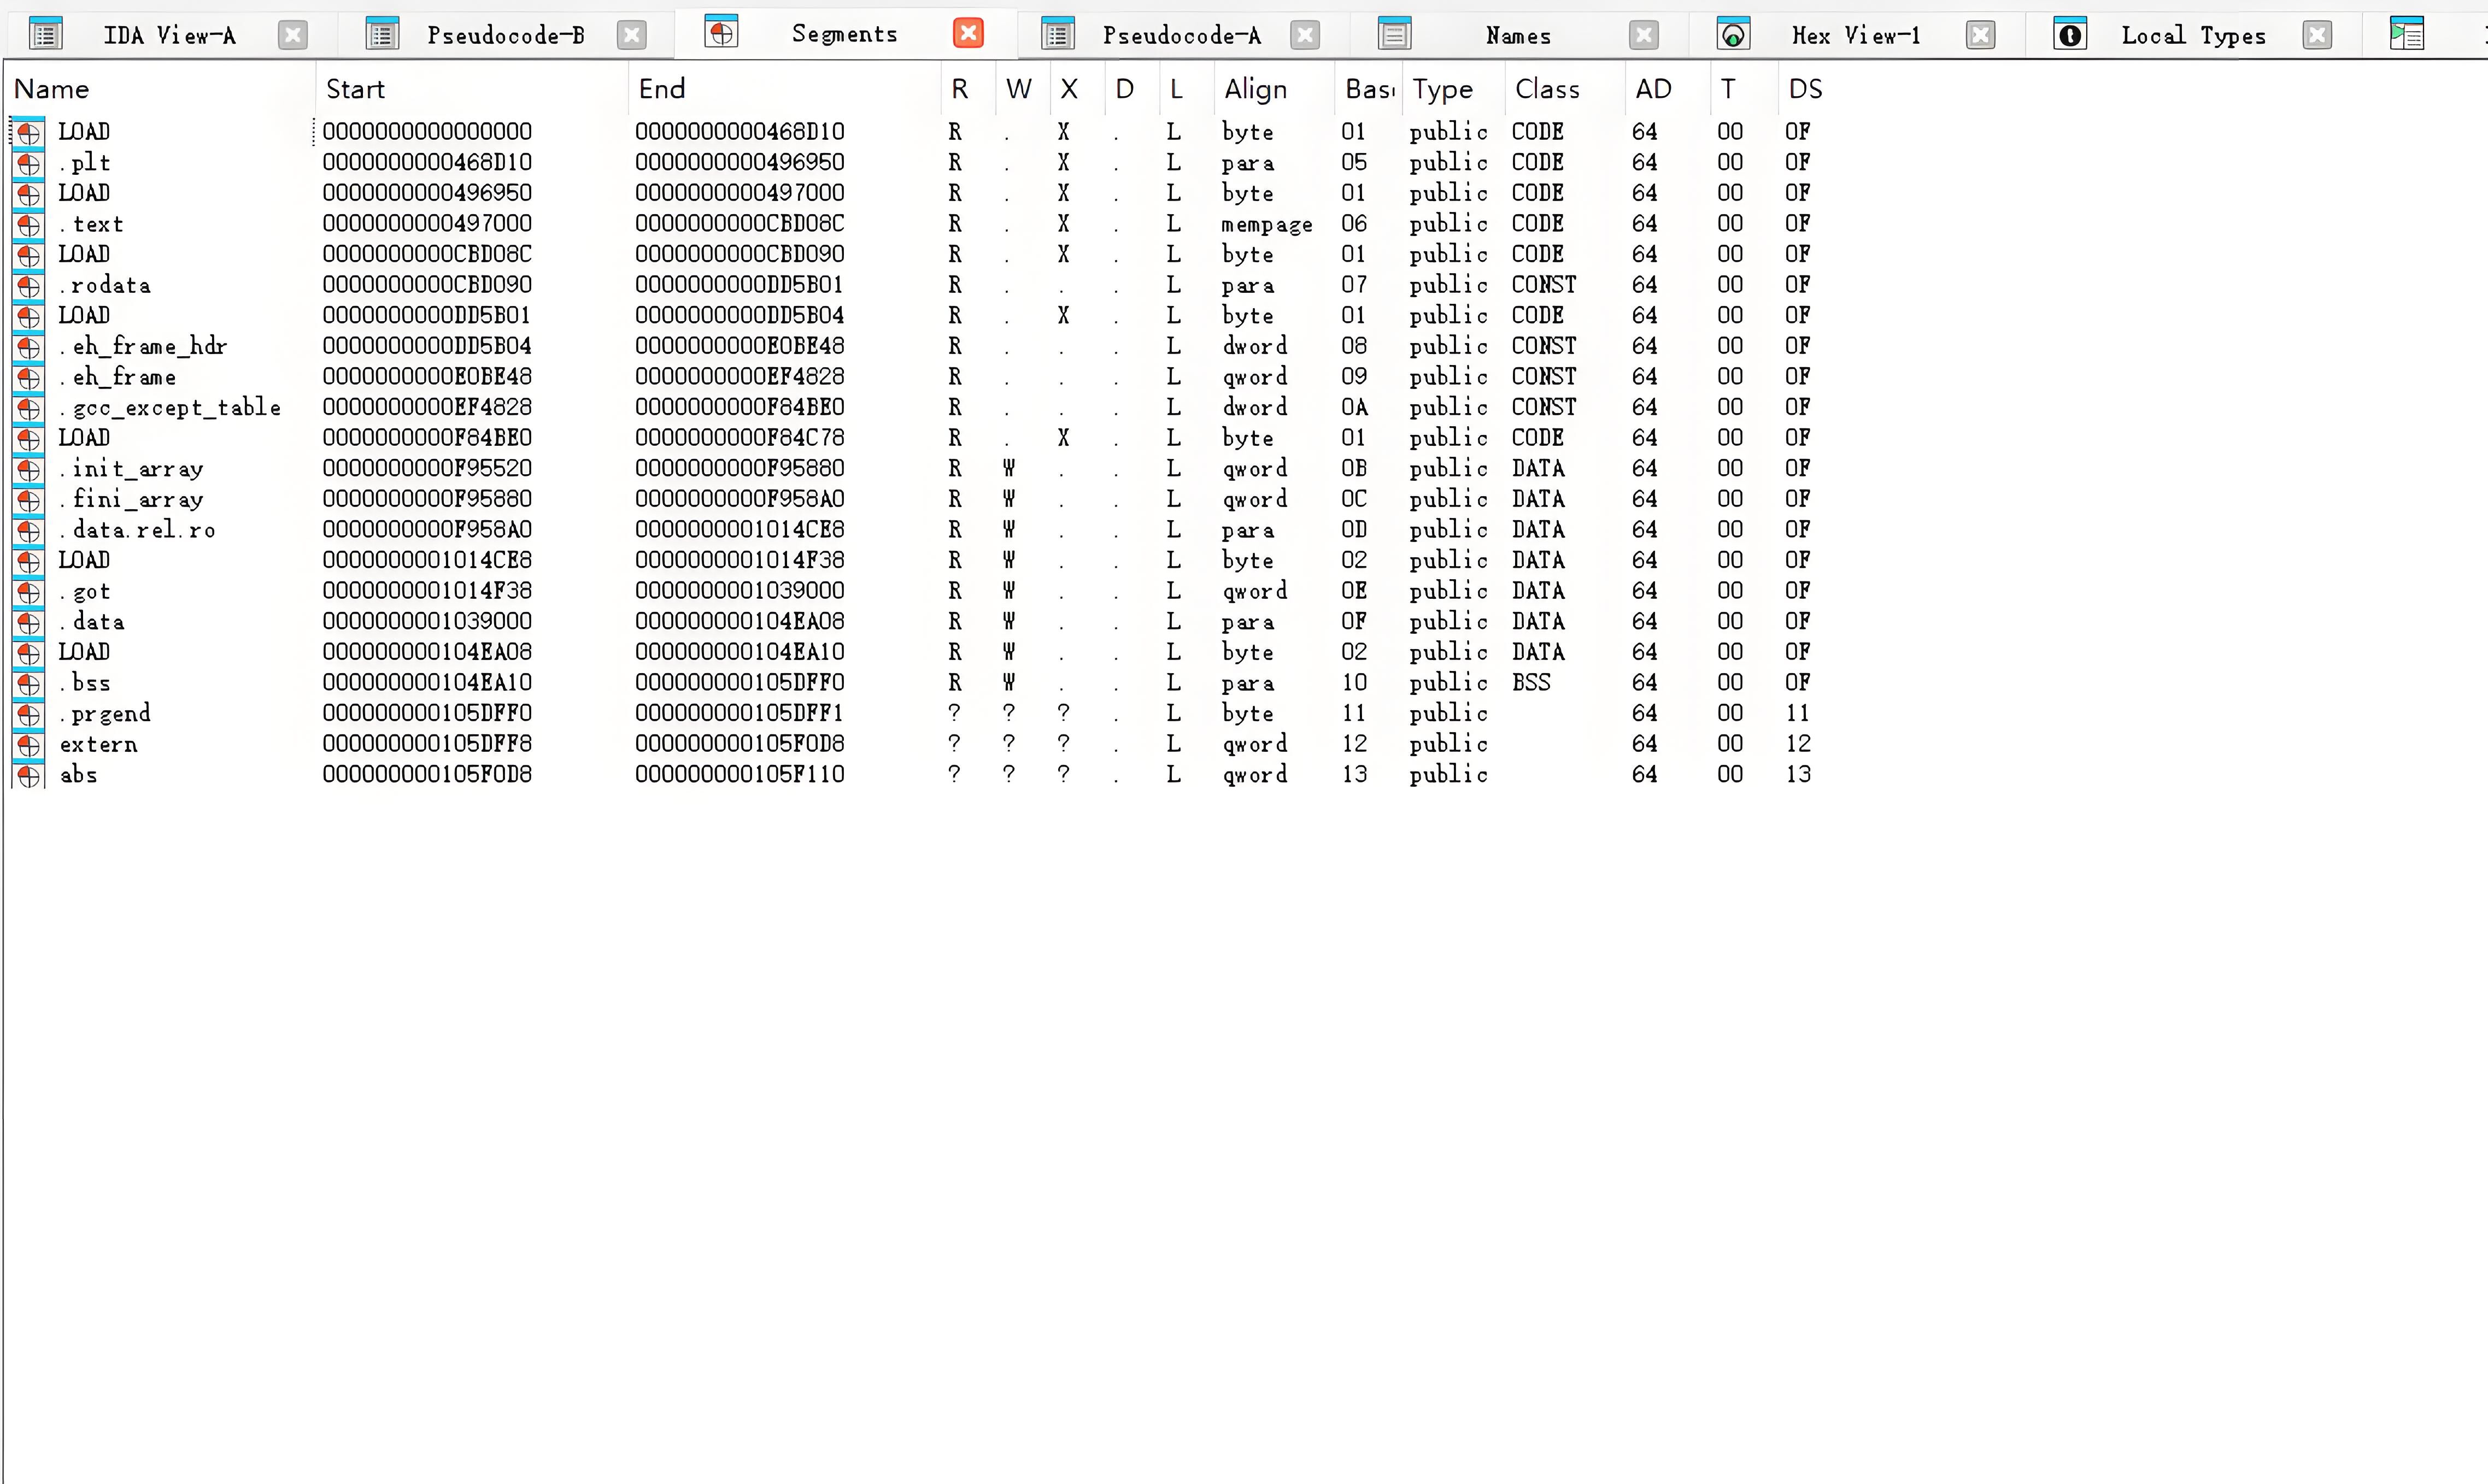Viewport: 2488px width, 1484px height.
Task: Switch to the Names tab
Action: tap(1518, 36)
